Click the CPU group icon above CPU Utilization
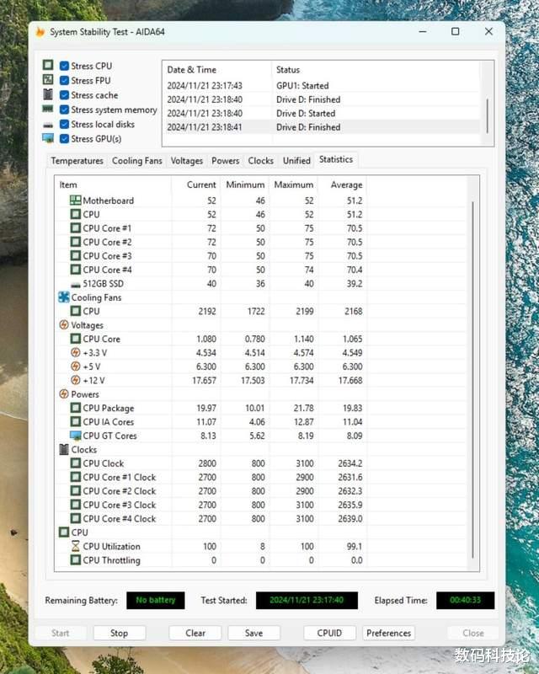The width and height of the screenshot is (539, 674). (x=64, y=532)
